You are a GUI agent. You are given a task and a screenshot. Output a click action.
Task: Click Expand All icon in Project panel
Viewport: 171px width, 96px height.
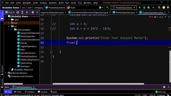pos(22,12)
